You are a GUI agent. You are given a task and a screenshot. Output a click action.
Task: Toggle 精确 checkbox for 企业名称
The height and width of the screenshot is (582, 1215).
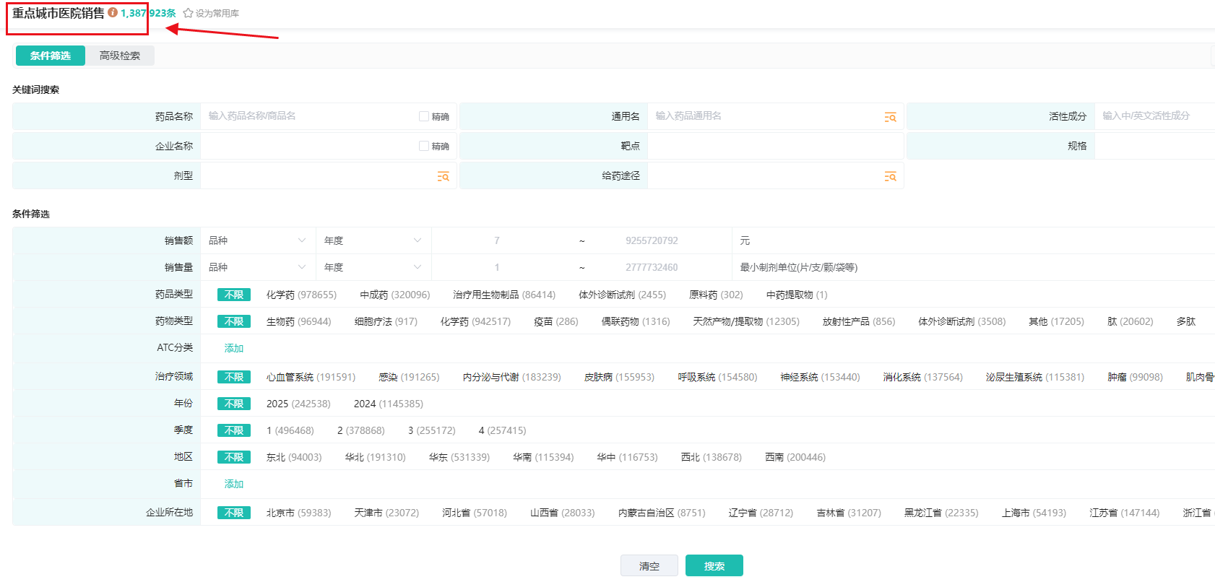[x=424, y=146]
